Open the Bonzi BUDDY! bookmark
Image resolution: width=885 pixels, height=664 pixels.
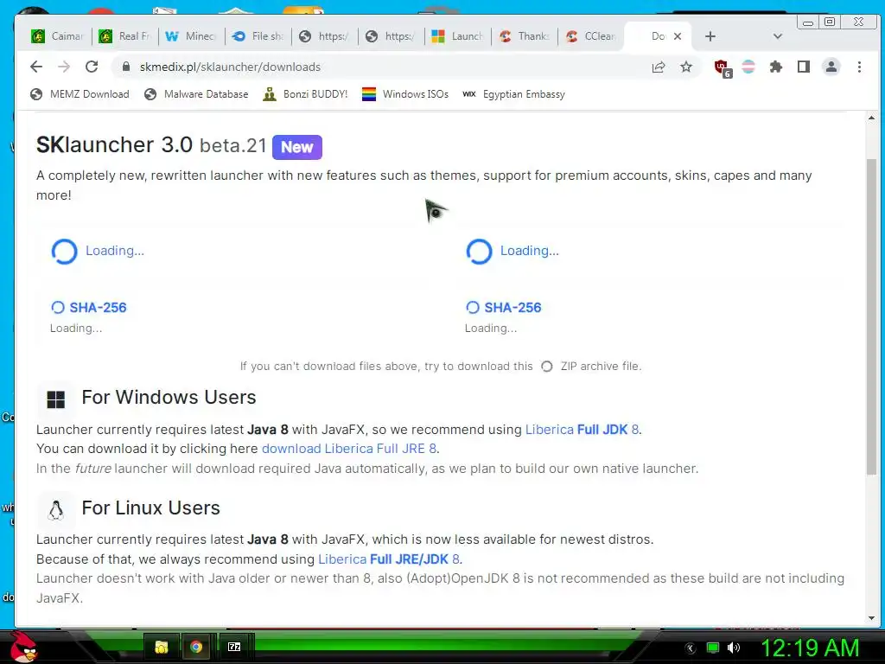(x=305, y=94)
